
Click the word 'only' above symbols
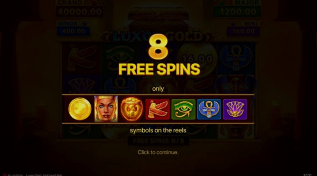158,89
